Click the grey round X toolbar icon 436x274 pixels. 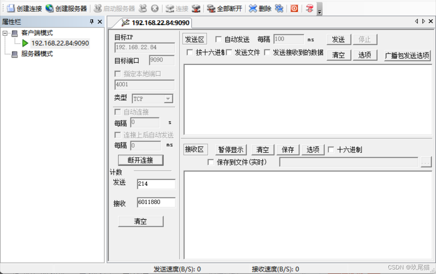155,9
